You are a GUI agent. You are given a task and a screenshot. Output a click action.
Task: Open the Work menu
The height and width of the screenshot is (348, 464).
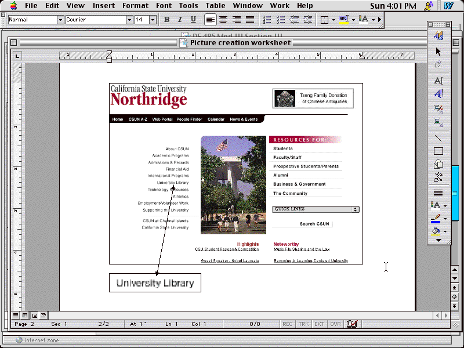tap(280, 6)
